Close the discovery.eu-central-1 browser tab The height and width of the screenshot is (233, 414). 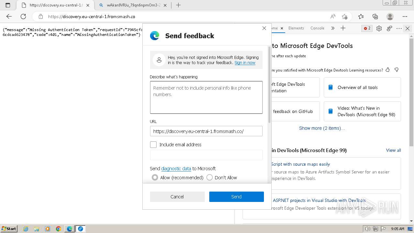pyautogui.click(x=88, y=5)
